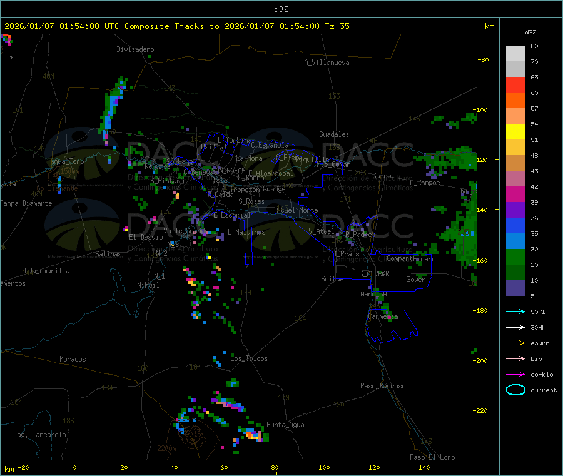Click the '100' km tick on bottom axis
This screenshot has height=476, width=563.
(x=324, y=467)
